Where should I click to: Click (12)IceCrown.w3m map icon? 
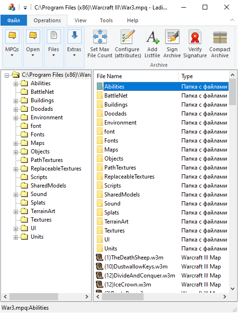coord(100,285)
